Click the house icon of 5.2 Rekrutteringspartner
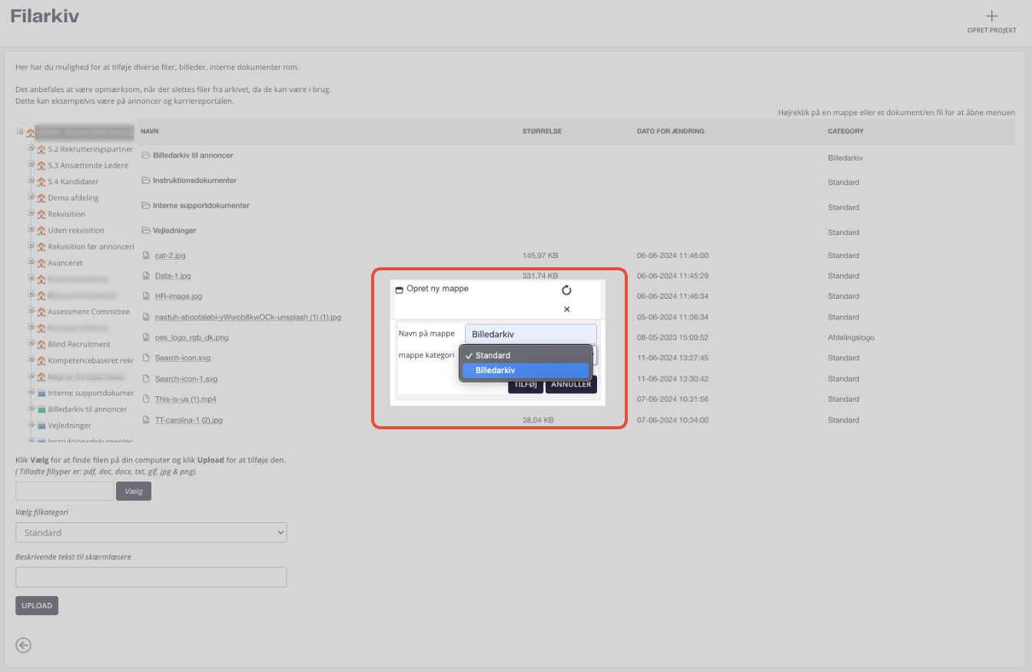Viewport: 1032px width, 672px height. click(x=41, y=149)
